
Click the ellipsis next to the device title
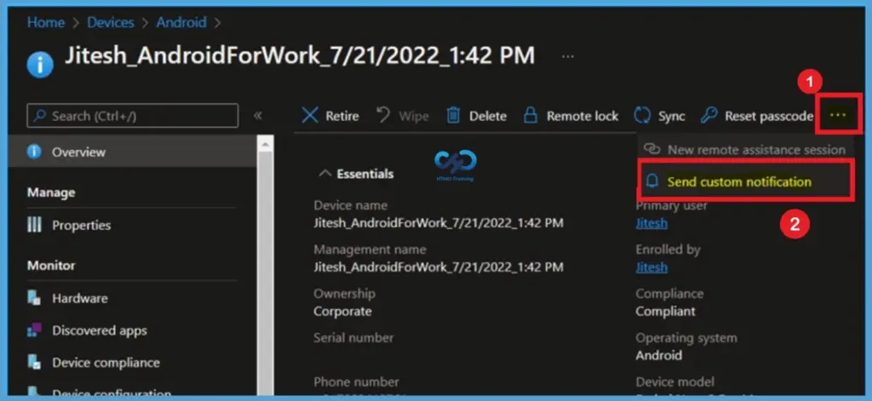567,56
